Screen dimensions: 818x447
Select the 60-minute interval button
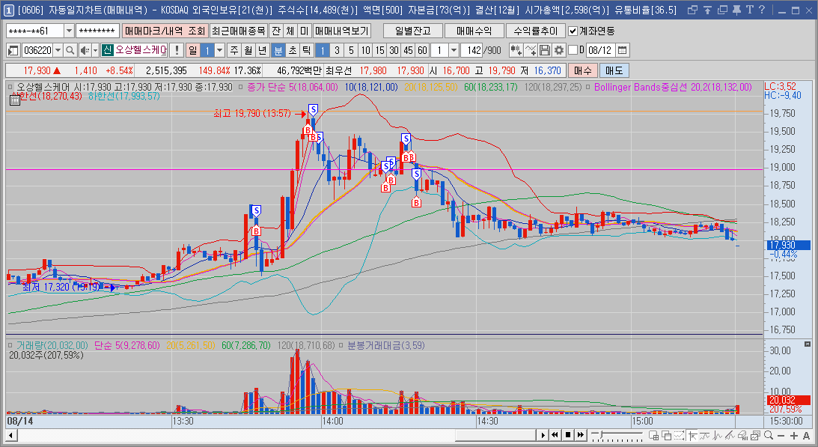coord(423,50)
